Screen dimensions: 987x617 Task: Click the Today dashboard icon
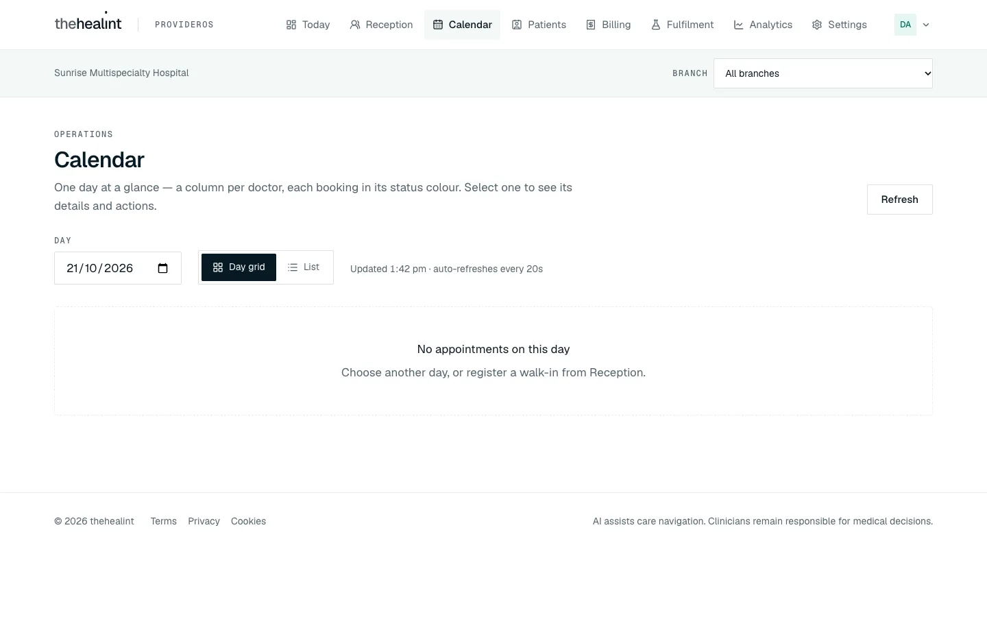(x=291, y=25)
